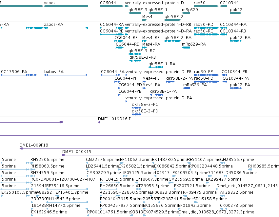Open the CG13506-PA protein label
Image resolution: width=279 pixels, height=217 pixels.
(14, 72)
